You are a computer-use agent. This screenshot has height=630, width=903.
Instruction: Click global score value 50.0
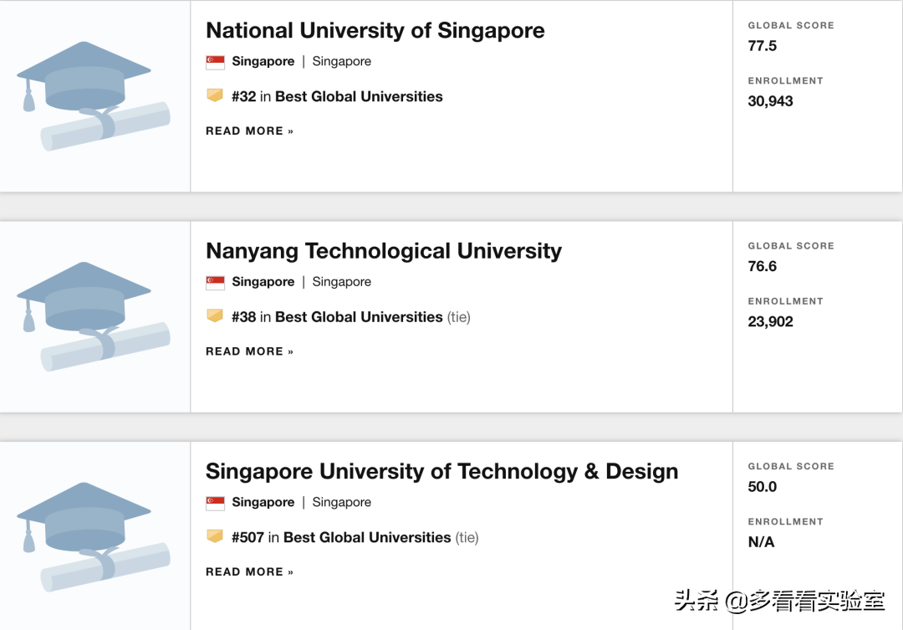click(762, 487)
